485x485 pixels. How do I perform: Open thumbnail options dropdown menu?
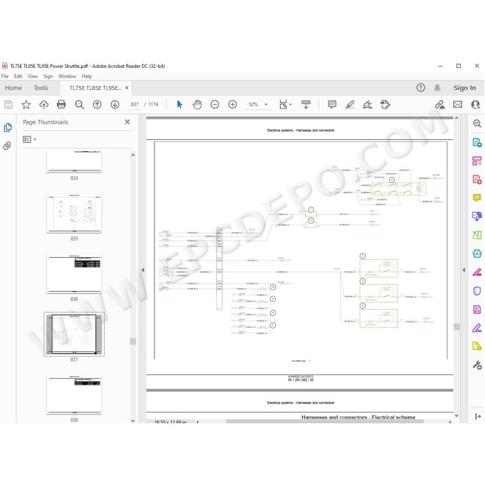[x=29, y=139]
